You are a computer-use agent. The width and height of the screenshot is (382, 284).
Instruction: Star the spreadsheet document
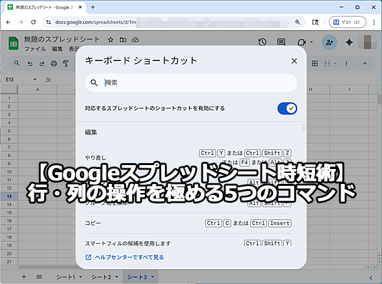110,40
